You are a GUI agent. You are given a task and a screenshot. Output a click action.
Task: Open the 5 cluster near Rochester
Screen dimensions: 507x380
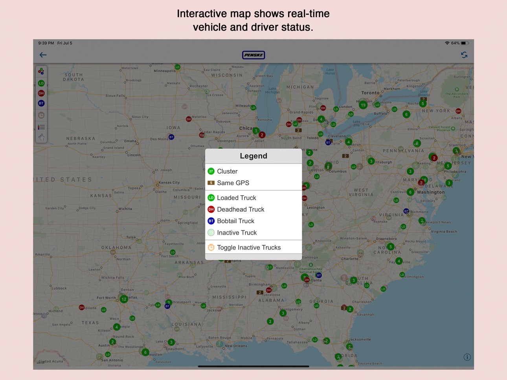point(422,104)
